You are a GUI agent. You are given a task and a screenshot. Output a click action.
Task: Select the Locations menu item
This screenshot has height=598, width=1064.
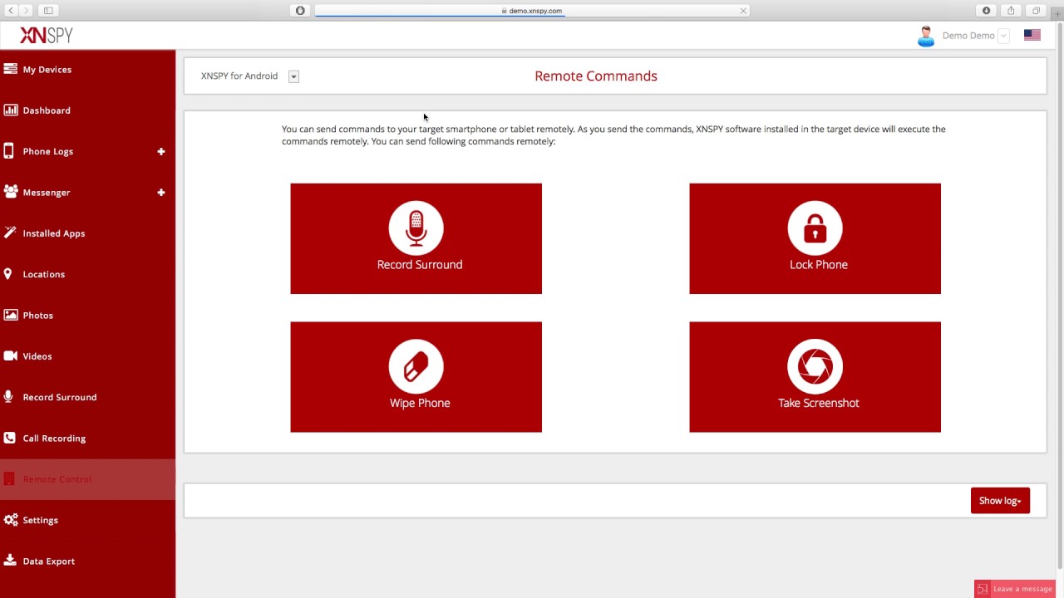pyautogui.click(x=87, y=274)
